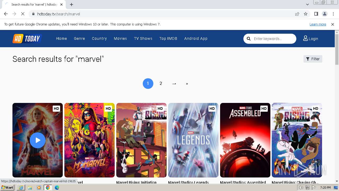The image size is (339, 191).
Task: Go back with the browser back arrow
Action: click(6, 14)
